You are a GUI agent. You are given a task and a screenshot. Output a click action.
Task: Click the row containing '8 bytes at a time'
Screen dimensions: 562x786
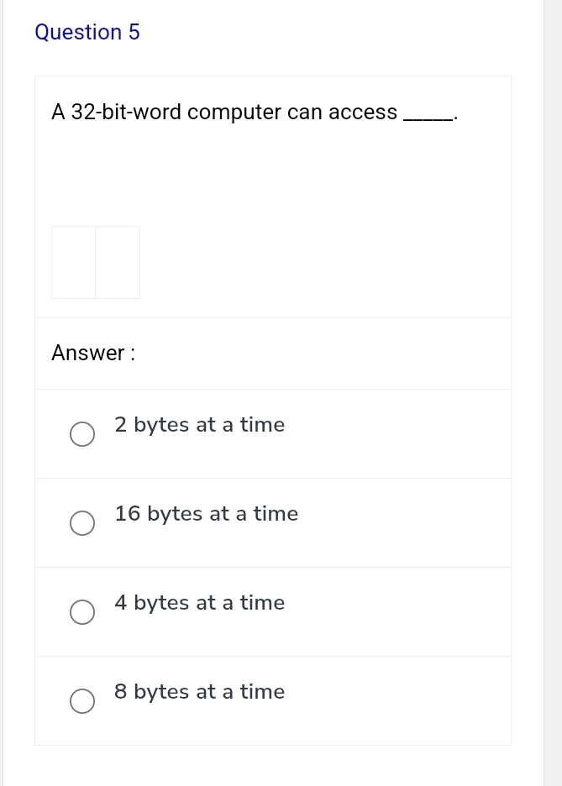(273, 700)
